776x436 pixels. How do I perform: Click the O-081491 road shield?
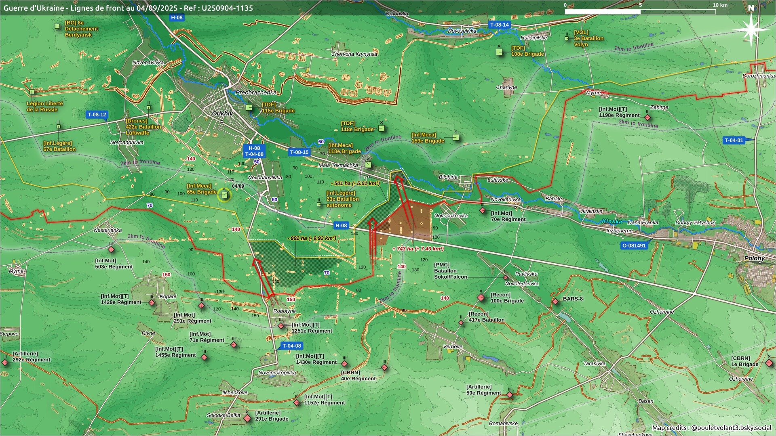pyautogui.click(x=634, y=245)
